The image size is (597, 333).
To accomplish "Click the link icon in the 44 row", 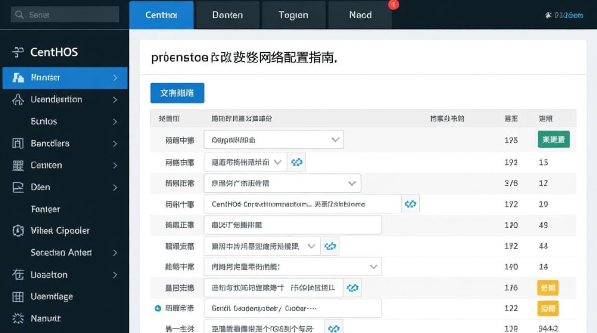I will coord(330,246).
